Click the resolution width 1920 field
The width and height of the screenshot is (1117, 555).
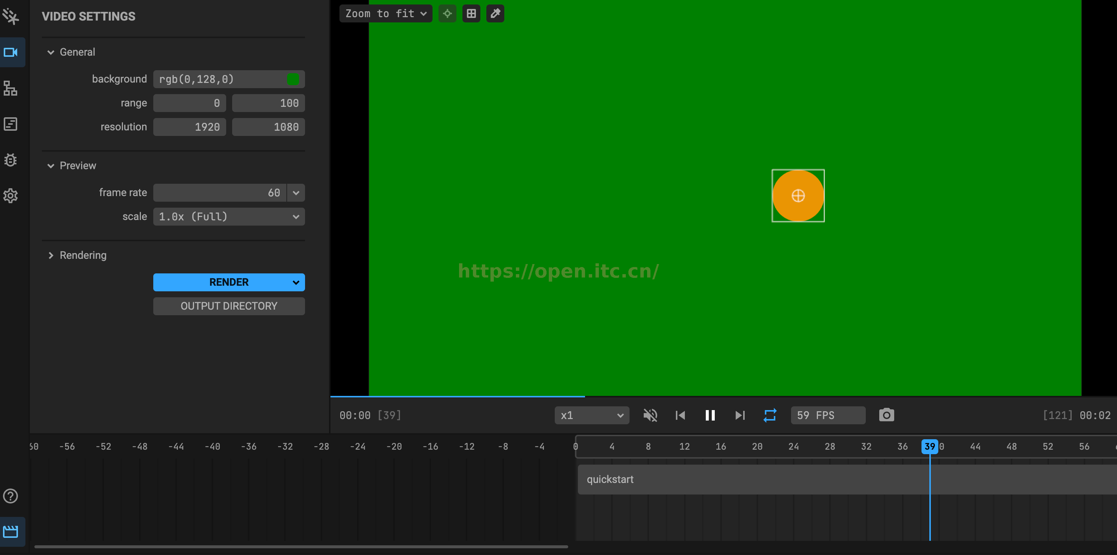coord(190,127)
